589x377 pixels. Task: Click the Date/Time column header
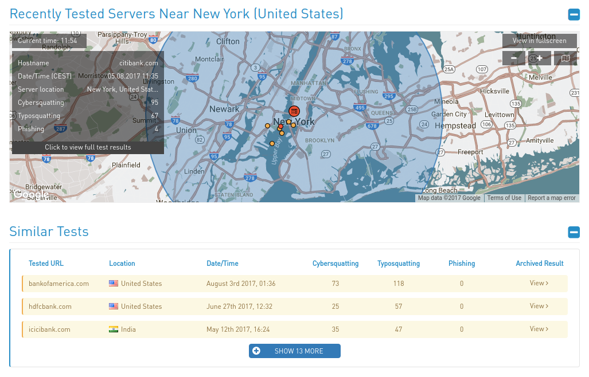click(x=223, y=264)
